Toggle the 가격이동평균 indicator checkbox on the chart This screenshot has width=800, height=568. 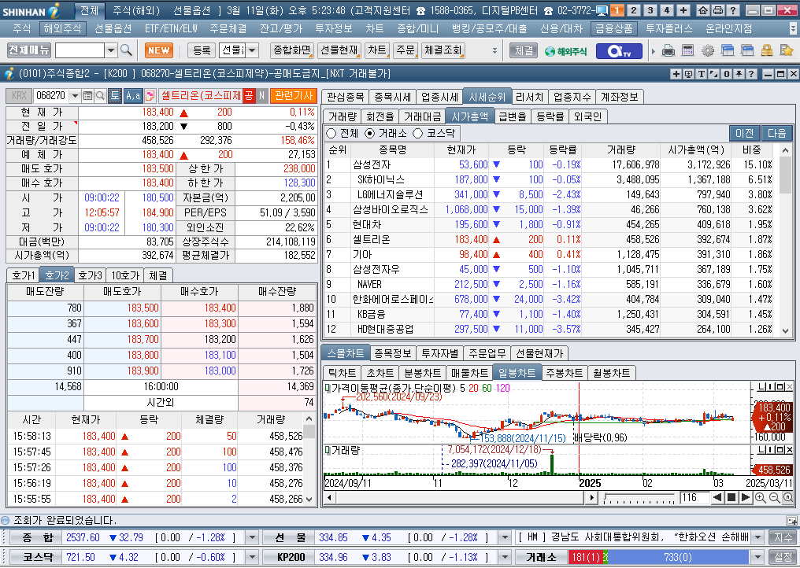[x=328, y=388]
